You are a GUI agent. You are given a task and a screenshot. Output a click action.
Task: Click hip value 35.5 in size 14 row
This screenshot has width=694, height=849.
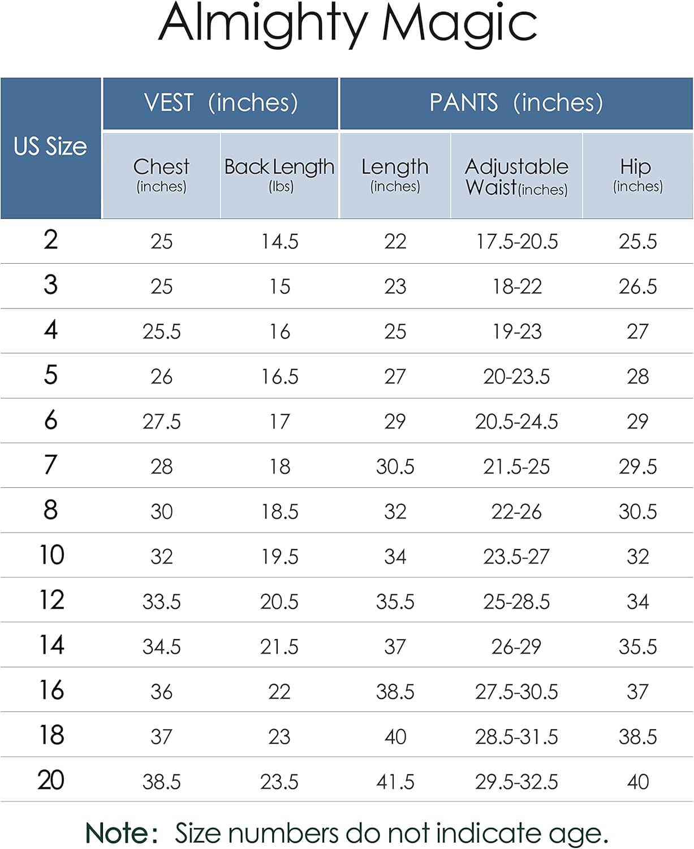637,646
